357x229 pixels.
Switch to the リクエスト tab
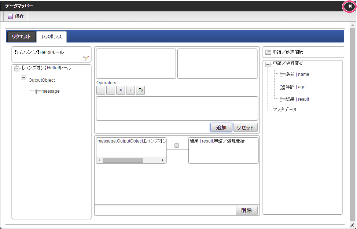coord(21,37)
